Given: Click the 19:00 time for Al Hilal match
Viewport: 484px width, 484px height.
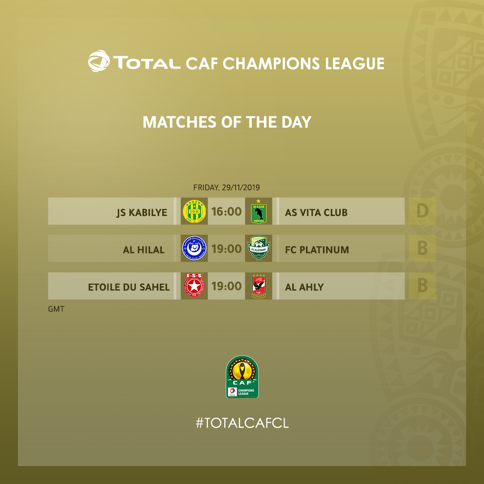Looking at the screenshot, I should tap(227, 249).
